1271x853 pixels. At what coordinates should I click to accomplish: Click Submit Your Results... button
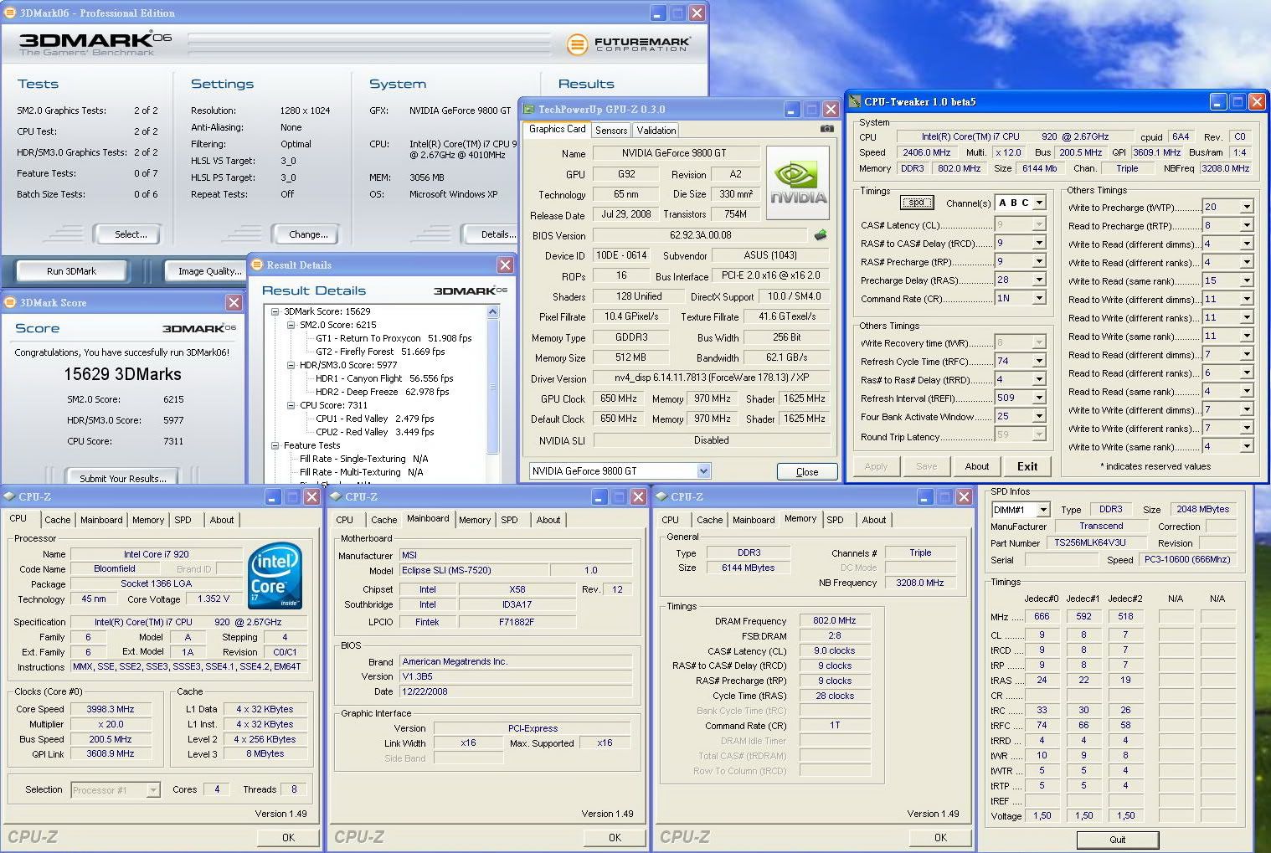123,478
